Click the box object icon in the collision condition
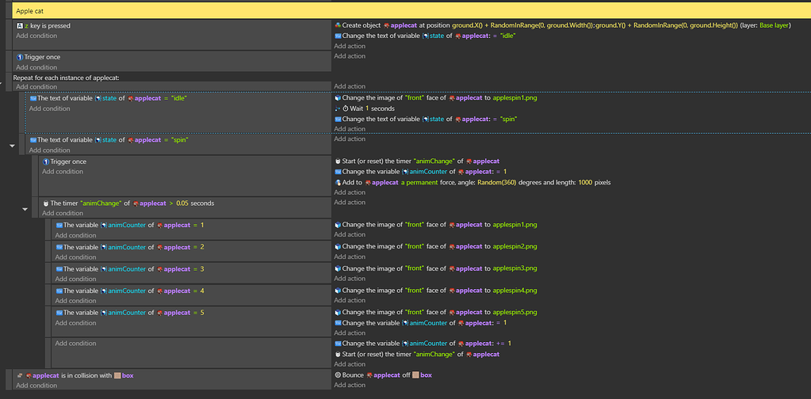The height and width of the screenshot is (399, 811). click(117, 375)
